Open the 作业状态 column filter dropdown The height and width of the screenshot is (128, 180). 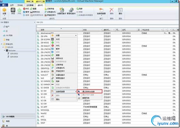(x=162, y=30)
